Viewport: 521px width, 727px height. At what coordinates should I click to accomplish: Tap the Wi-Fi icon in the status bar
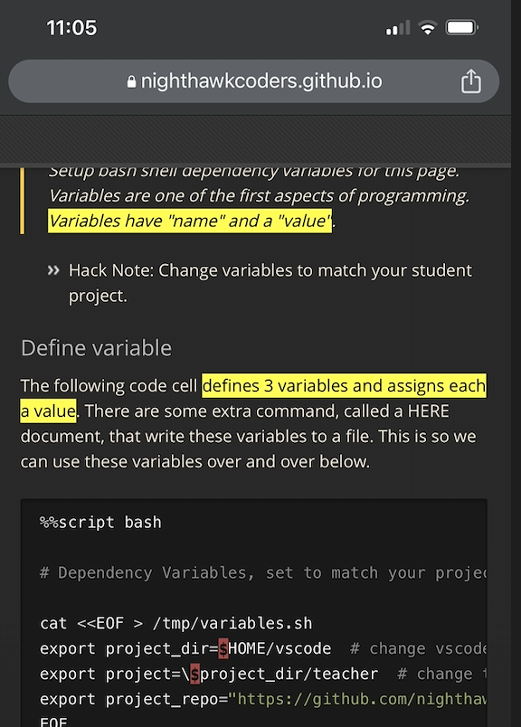click(427, 27)
